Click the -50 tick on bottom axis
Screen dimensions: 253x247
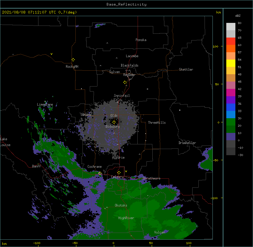click(x=75, y=243)
